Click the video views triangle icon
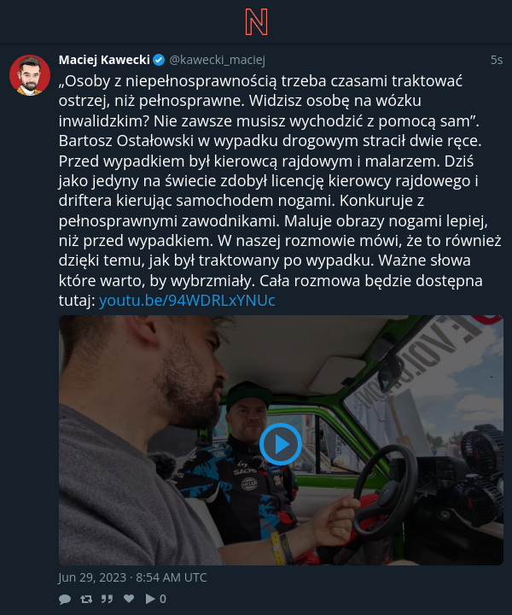This screenshot has height=615, width=512. [x=150, y=599]
